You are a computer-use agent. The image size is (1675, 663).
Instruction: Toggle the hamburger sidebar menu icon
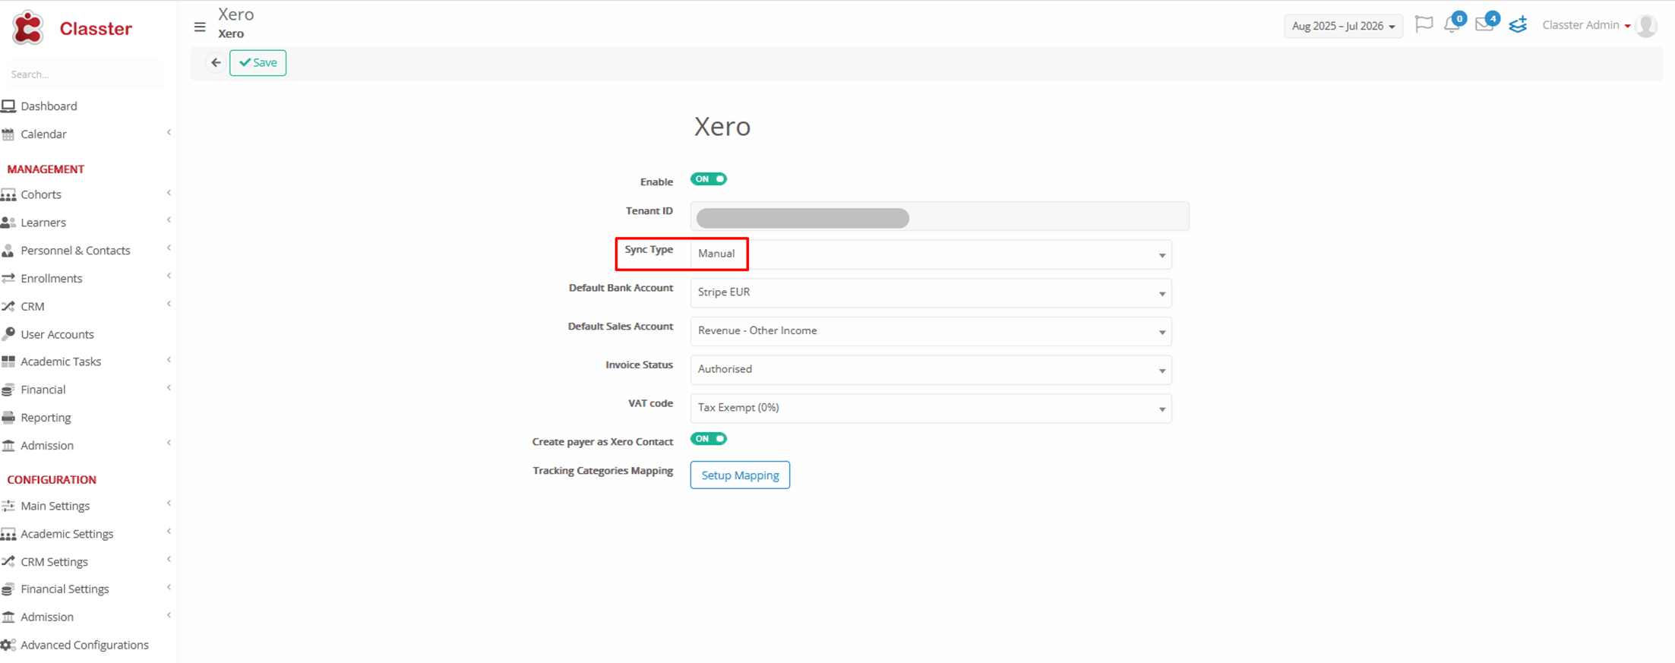pyautogui.click(x=200, y=27)
